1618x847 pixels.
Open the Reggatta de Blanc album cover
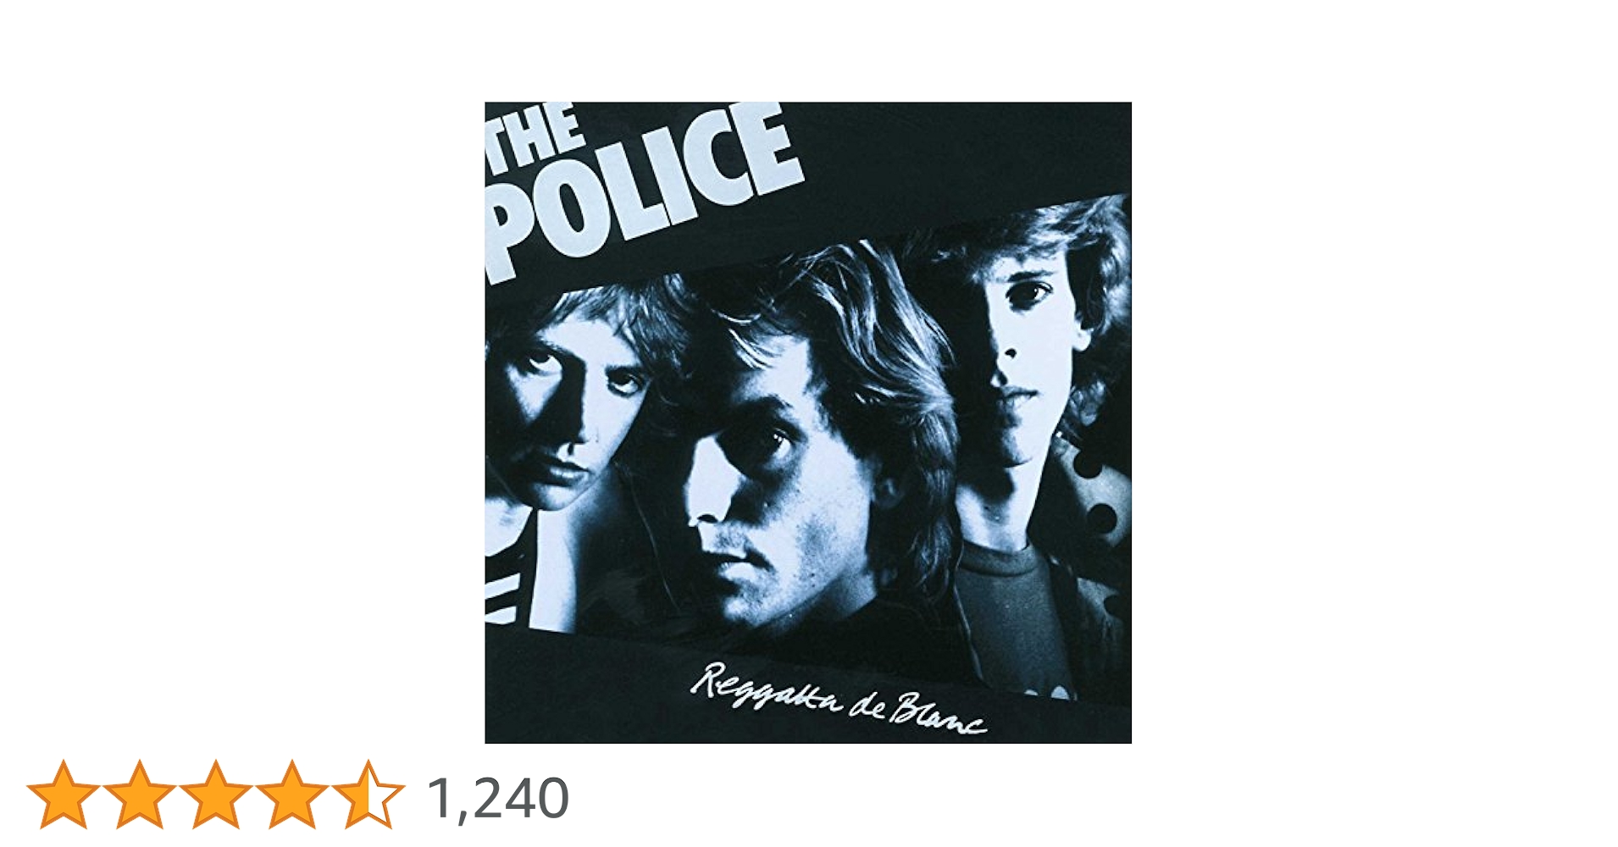click(807, 423)
